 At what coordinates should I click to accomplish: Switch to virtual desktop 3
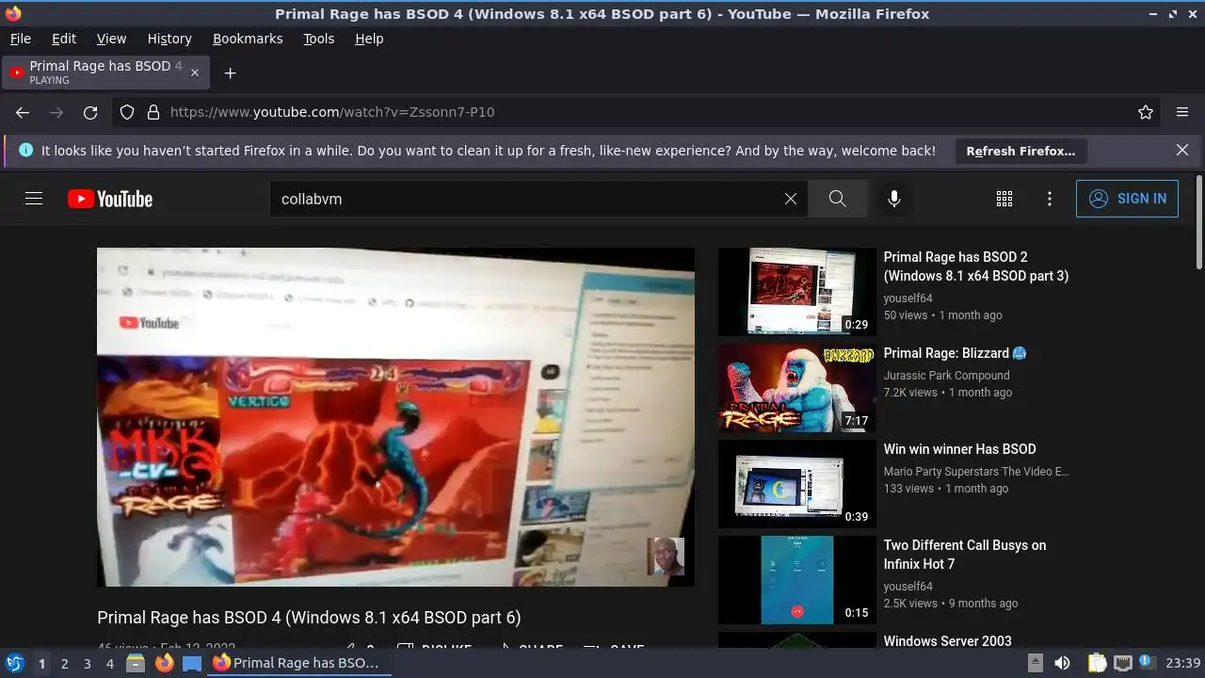87,663
